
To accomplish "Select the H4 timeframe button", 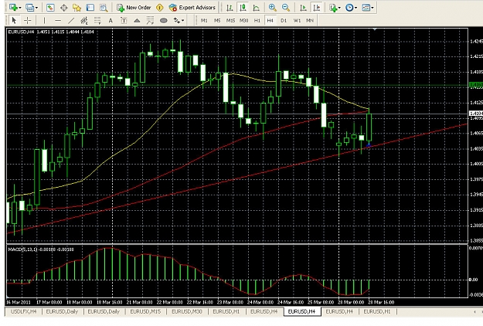I will pos(270,21).
